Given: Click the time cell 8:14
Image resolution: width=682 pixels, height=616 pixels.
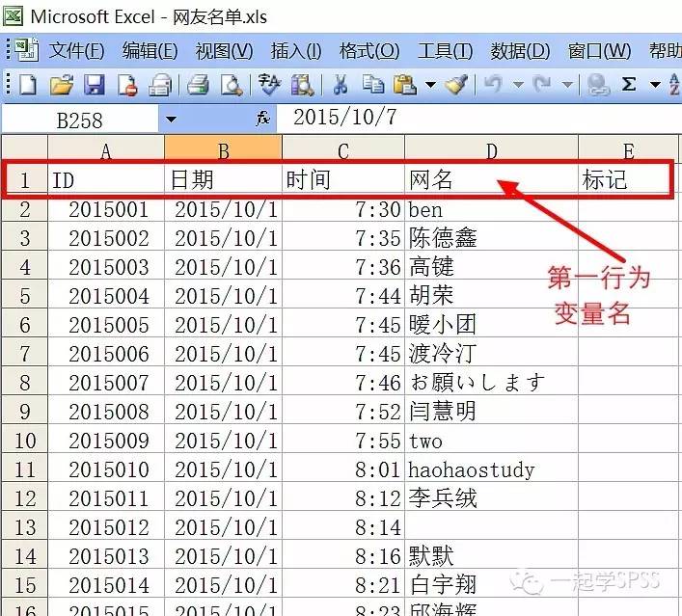Looking at the screenshot, I should pos(343,527).
